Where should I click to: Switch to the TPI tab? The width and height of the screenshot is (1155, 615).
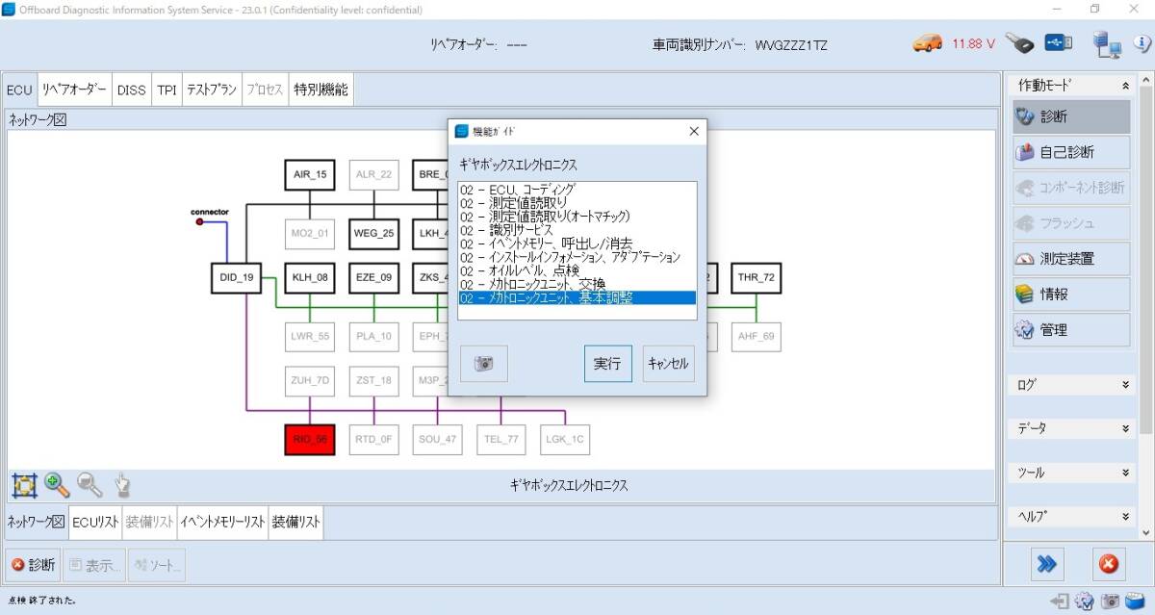[x=167, y=90]
